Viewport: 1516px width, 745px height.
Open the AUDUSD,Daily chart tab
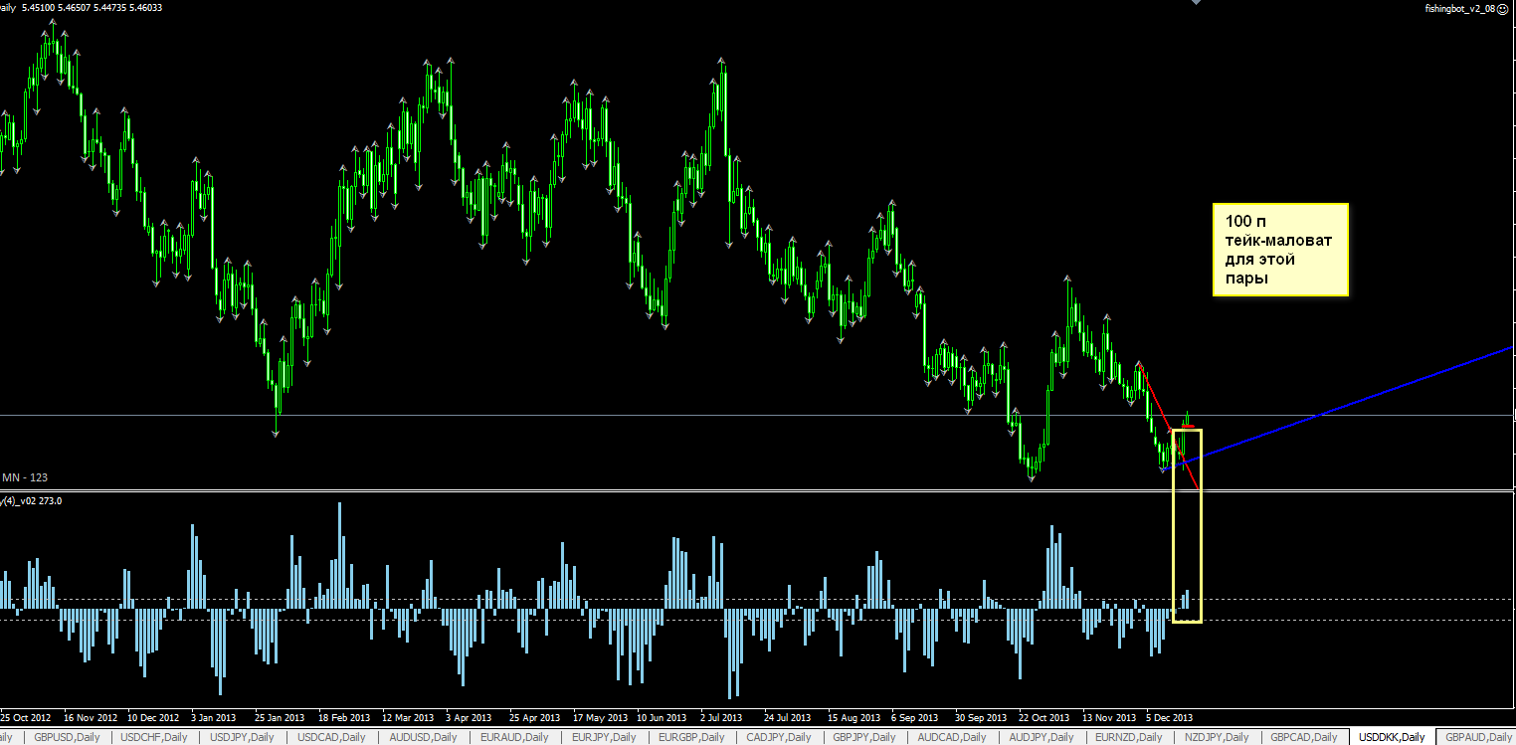pyautogui.click(x=423, y=737)
